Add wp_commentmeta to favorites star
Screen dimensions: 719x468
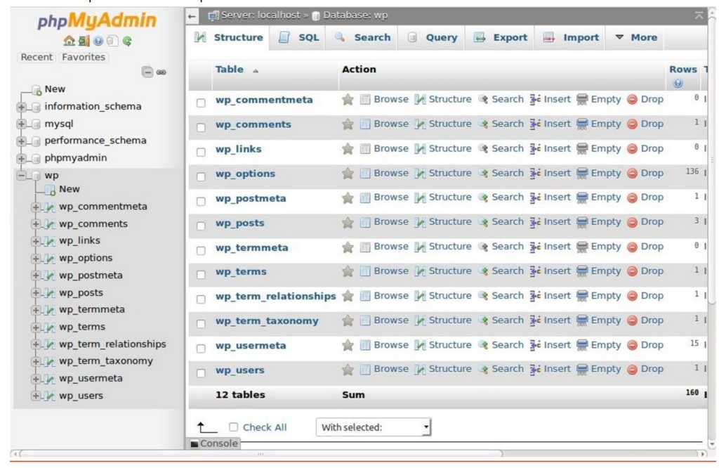[348, 99]
